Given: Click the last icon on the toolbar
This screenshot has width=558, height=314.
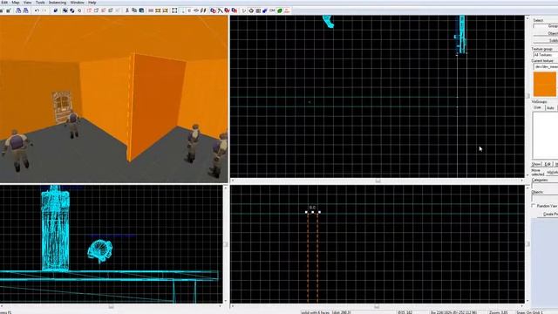Looking at the screenshot, I should 287,10.
